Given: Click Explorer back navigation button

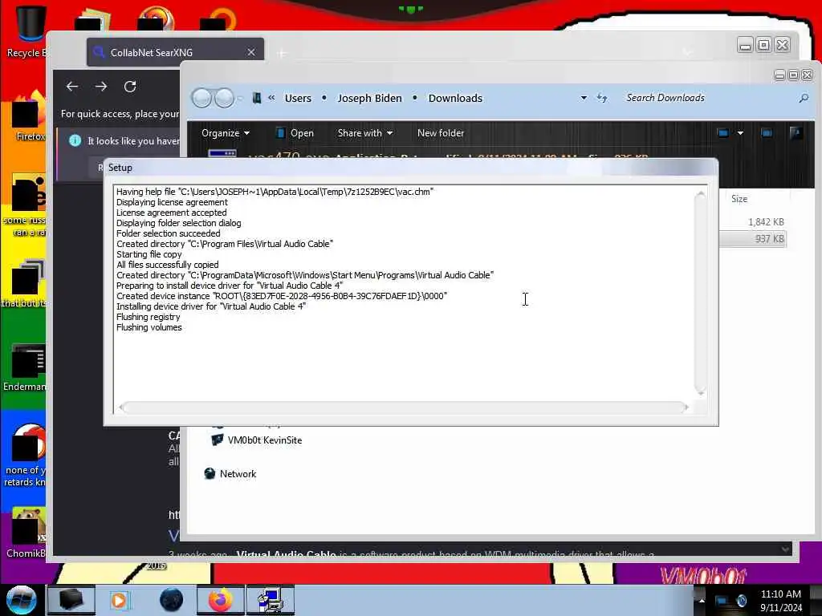Looking at the screenshot, I should coord(201,98).
